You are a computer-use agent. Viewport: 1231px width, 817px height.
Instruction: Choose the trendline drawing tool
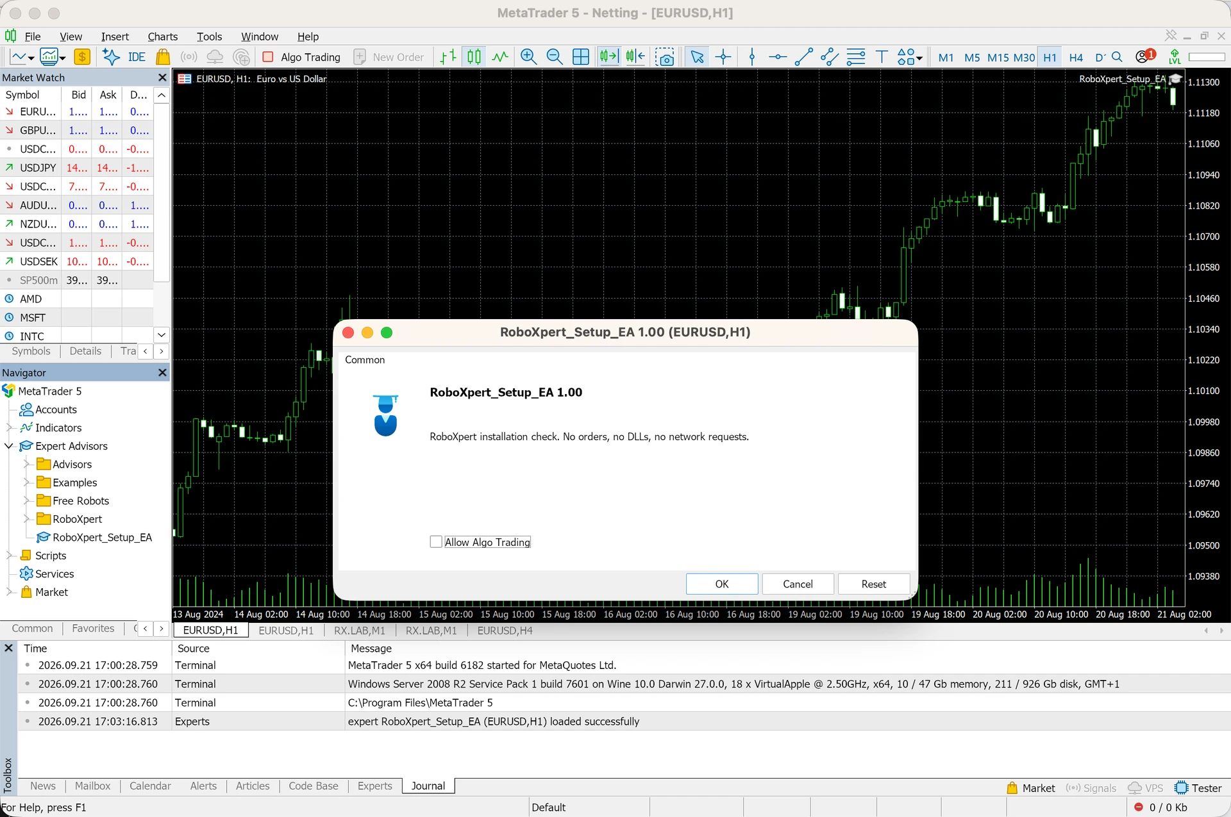(x=803, y=57)
